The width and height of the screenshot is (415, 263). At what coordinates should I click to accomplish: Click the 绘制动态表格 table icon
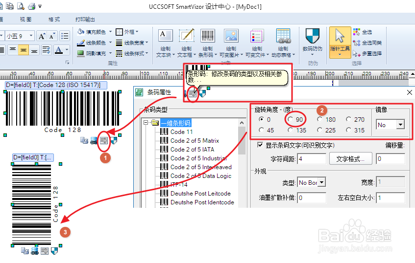tap(283, 36)
